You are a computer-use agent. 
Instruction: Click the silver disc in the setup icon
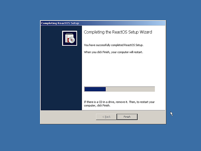[x=72, y=40]
